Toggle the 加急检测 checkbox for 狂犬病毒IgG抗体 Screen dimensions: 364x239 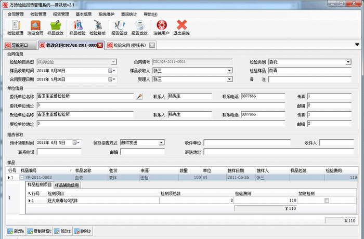click(327, 200)
